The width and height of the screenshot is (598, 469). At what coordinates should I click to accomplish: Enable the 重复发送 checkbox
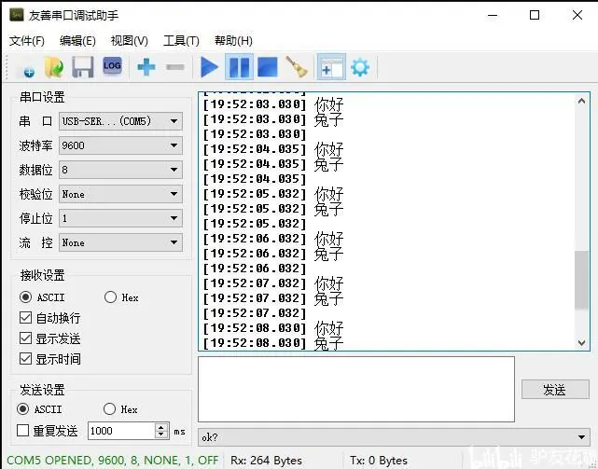23,431
